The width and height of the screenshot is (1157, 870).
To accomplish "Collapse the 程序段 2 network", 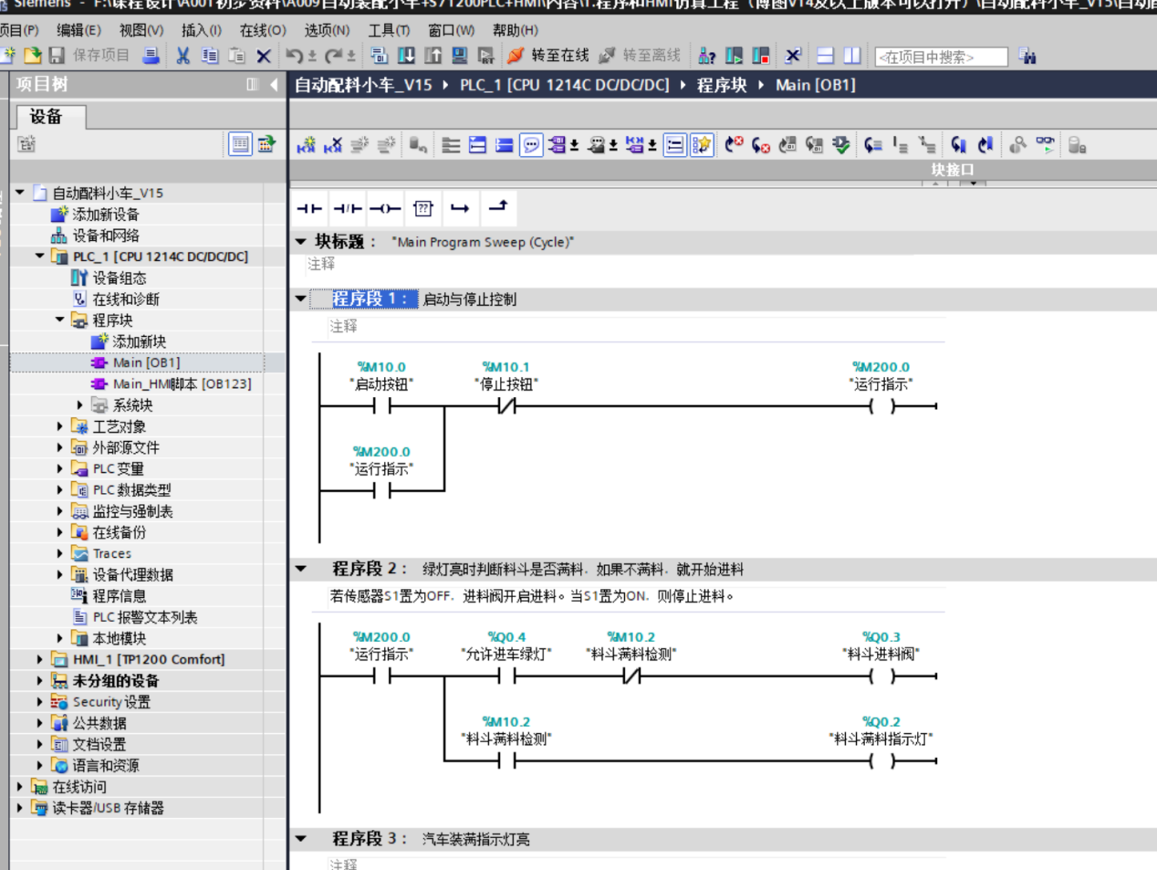I will pos(301,569).
